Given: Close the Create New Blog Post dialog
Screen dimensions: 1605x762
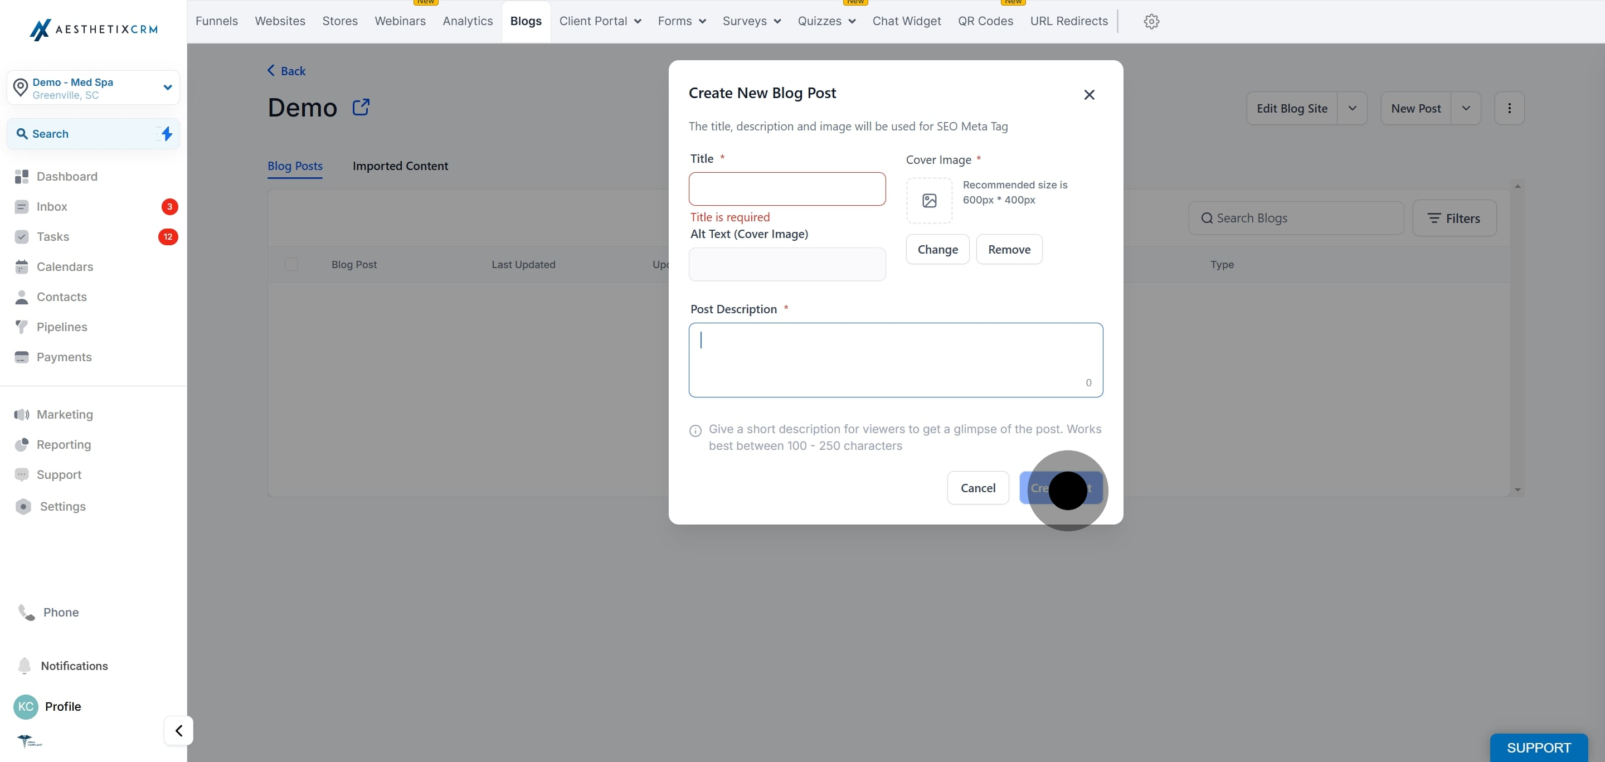Looking at the screenshot, I should coord(1088,95).
